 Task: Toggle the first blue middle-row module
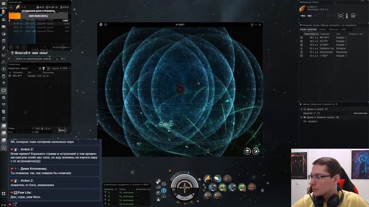(213, 187)
